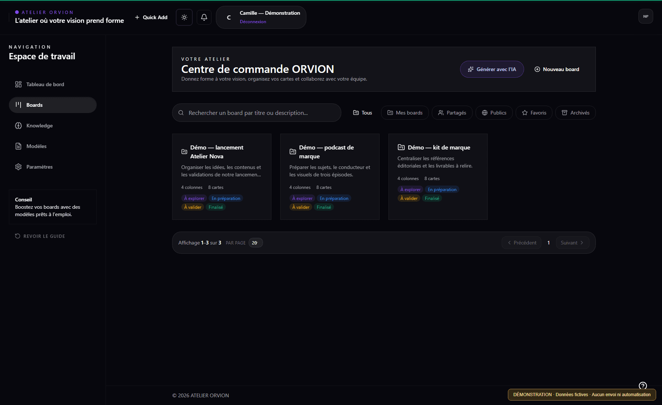Open Paramètres settings page

[x=53, y=167]
